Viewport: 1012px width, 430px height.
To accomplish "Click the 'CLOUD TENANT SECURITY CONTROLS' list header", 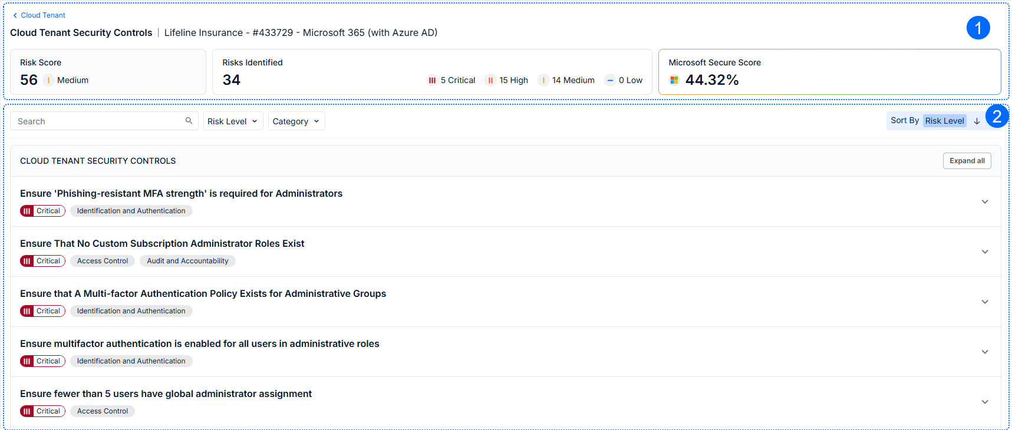I will click(x=98, y=161).
